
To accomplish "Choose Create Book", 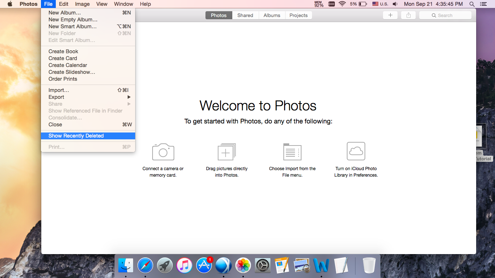I will [88, 51].
